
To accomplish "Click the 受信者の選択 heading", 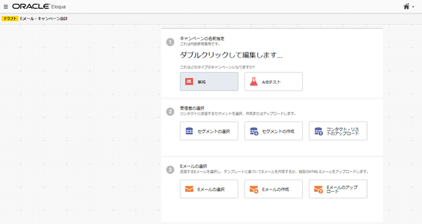I will click(192, 108).
